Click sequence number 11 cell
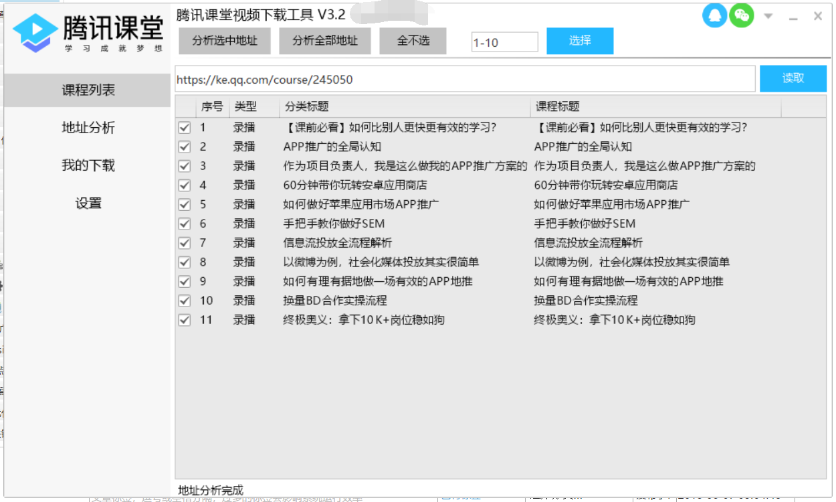This screenshot has height=502, width=836. tap(205, 320)
